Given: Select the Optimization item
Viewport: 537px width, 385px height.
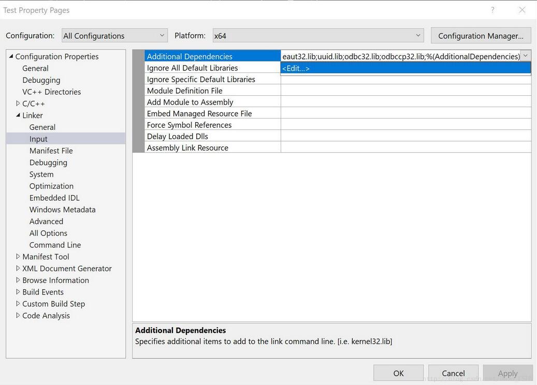Looking at the screenshot, I should [x=51, y=186].
